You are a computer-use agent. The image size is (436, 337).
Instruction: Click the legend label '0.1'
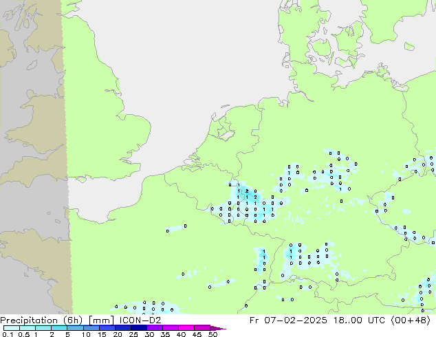tap(8, 334)
